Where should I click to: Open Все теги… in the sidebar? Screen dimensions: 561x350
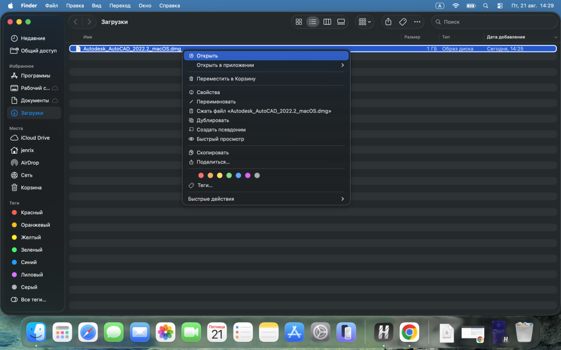coord(34,300)
